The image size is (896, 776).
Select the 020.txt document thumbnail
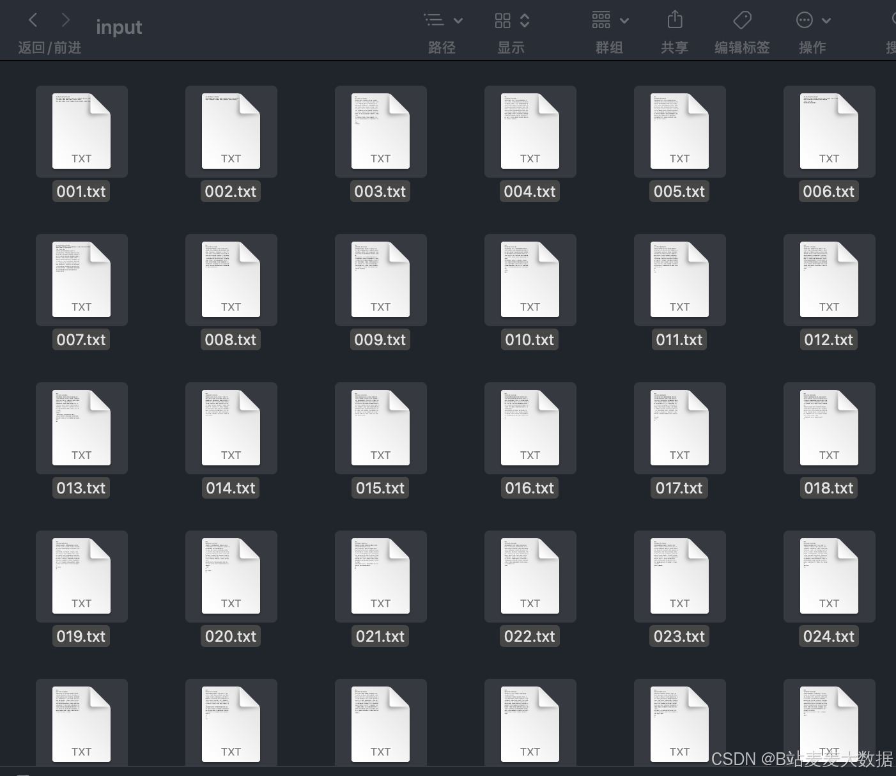231,576
